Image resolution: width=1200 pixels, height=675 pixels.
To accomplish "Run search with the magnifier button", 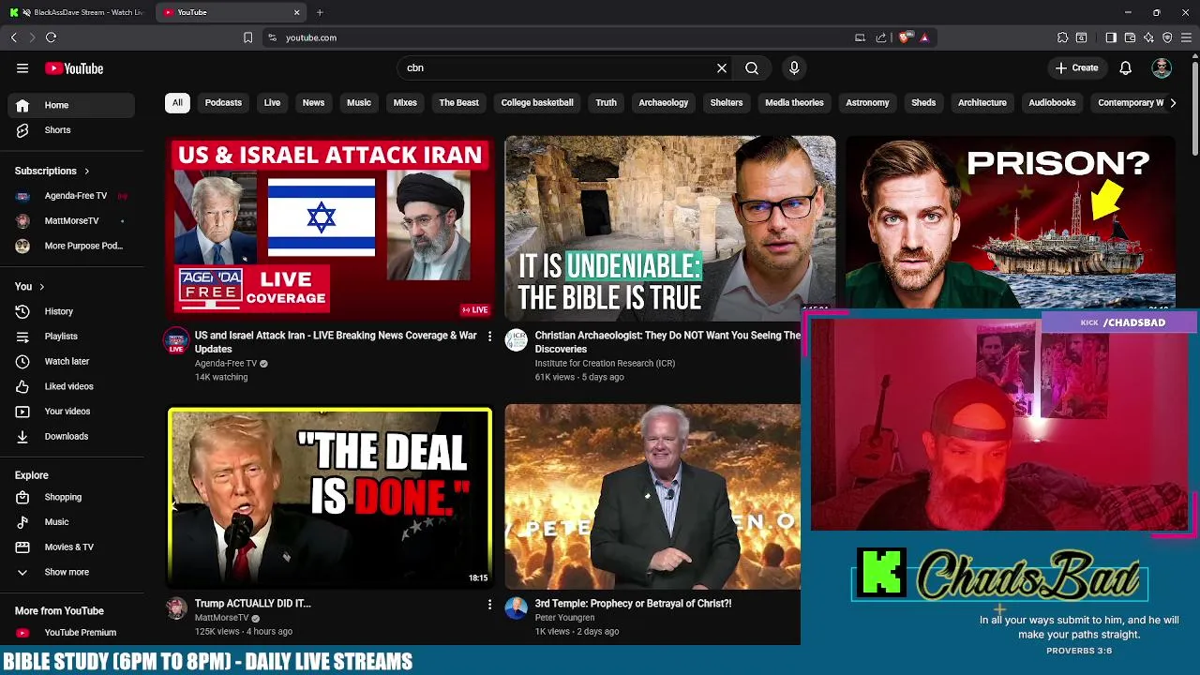I will (752, 68).
